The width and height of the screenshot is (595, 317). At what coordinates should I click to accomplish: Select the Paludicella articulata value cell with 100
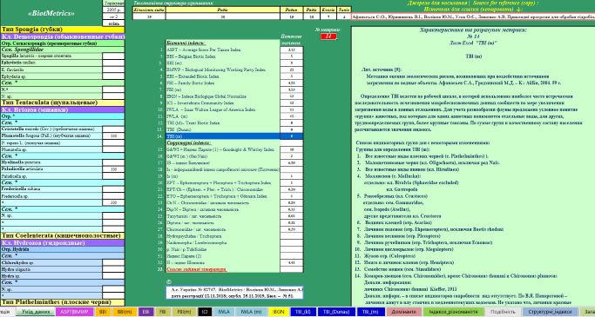113,169
